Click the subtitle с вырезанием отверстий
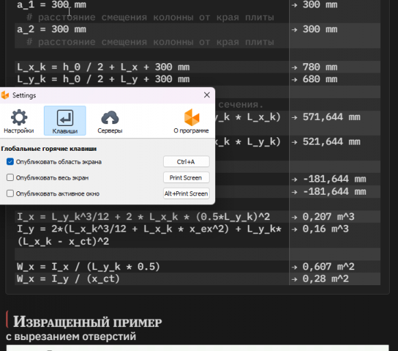Viewport: 398px width, 351px height. tap(71, 337)
